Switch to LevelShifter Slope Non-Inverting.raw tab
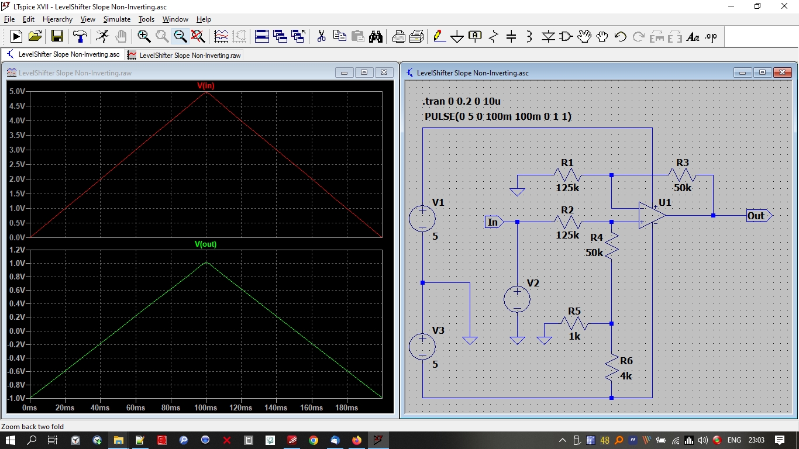The image size is (799, 449). (x=184, y=55)
